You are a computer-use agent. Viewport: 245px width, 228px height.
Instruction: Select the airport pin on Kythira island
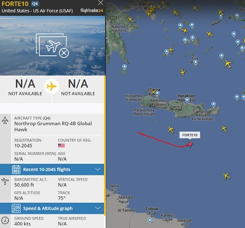(125, 67)
